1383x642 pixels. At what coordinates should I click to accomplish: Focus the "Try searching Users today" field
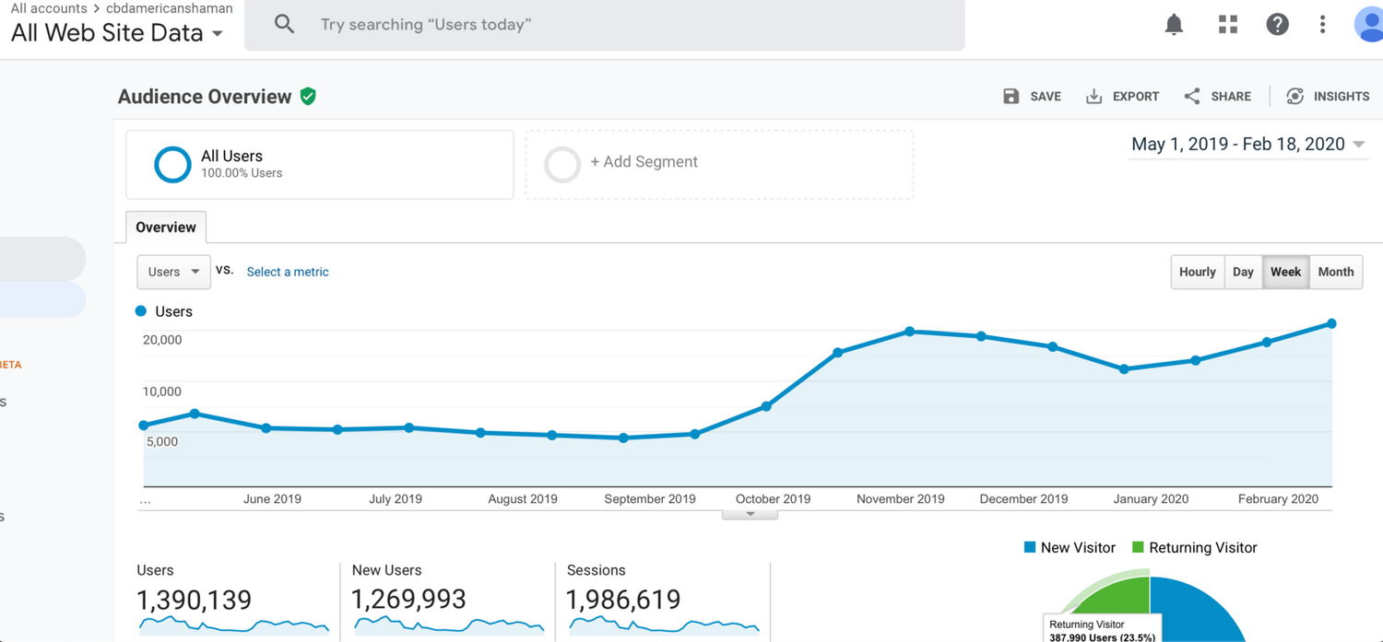point(605,25)
